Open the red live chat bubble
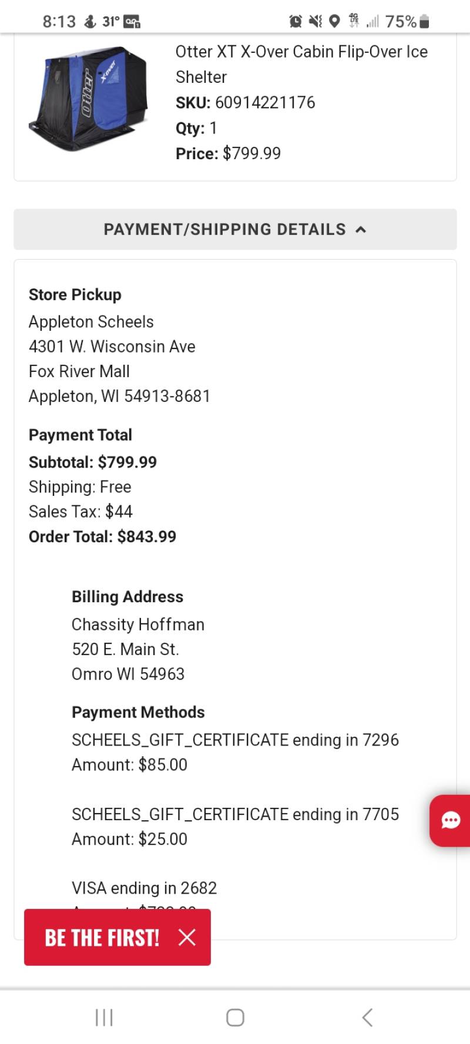Image resolution: width=470 pixels, height=1044 pixels. tap(451, 820)
